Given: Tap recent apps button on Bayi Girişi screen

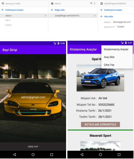Looking at the screenshot, I should (x=52, y=154).
